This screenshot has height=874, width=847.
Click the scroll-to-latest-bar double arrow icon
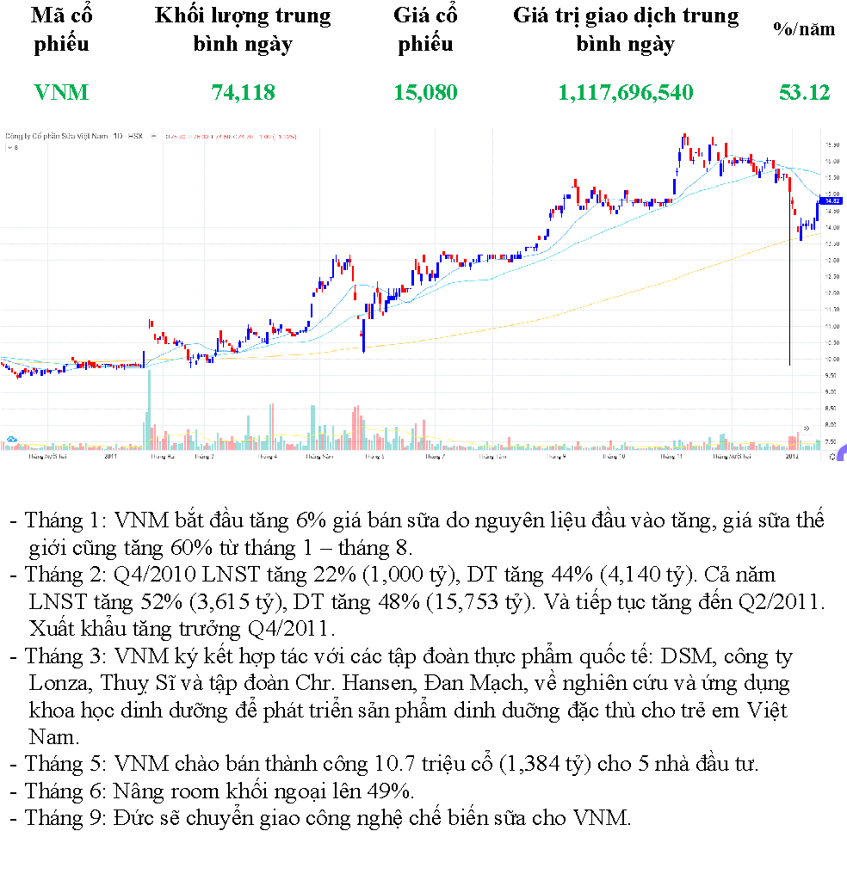click(807, 428)
